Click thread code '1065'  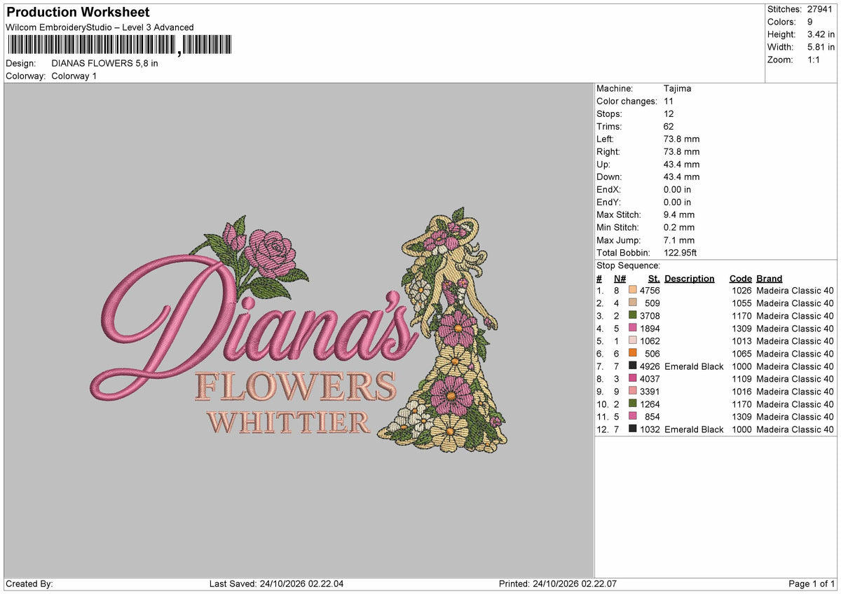(x=741, y=354)
